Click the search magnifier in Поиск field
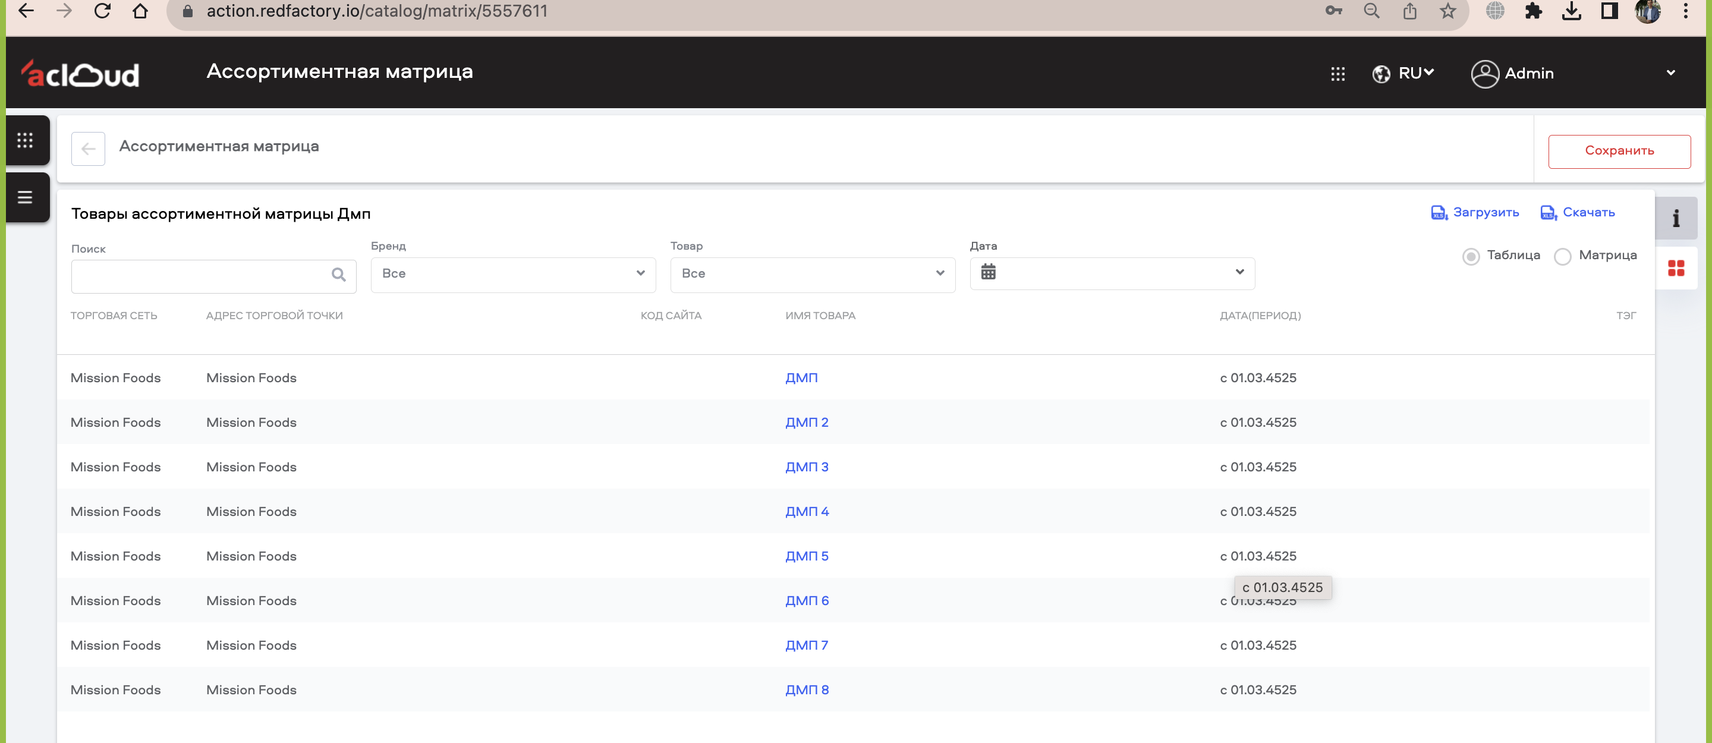1712x743 pixels. pyautogui.click(x=338, y=275)
